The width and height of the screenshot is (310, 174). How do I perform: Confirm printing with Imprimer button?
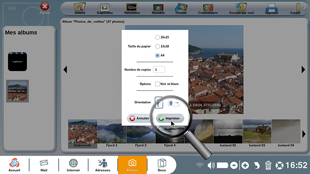point(170,118)
